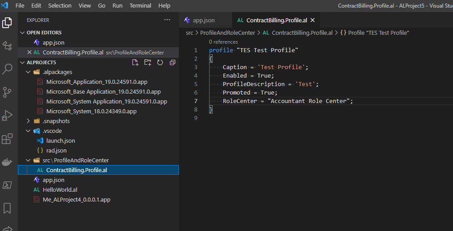Open View menu
Viewport: 453px width, 231px height.
click(x=85, y=5)
